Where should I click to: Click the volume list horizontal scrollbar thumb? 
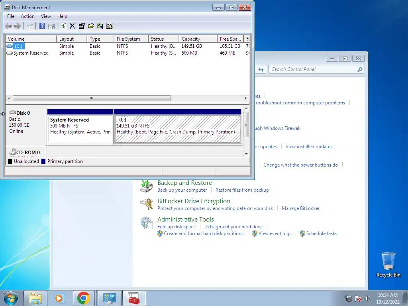pyautogui.click(x=92, y=98)
